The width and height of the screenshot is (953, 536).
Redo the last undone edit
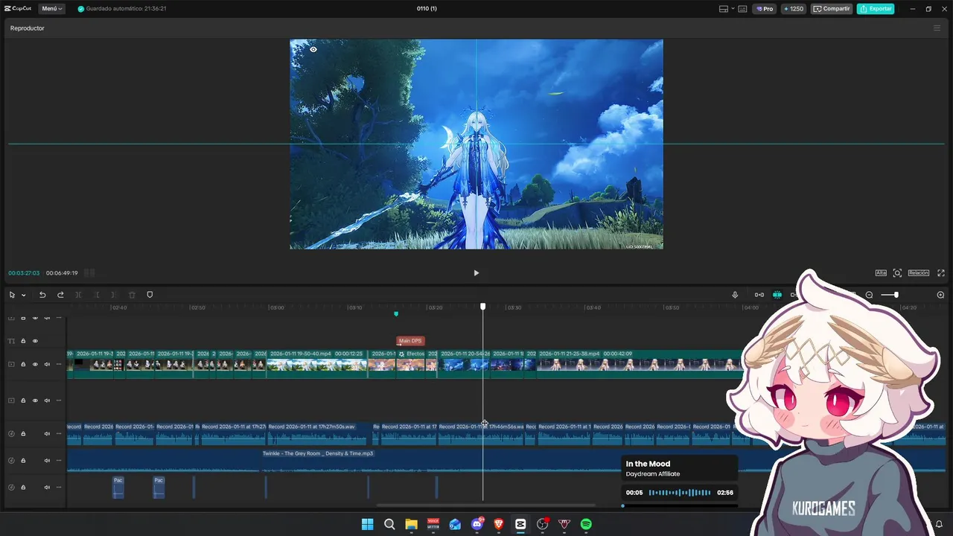[60, 295]
